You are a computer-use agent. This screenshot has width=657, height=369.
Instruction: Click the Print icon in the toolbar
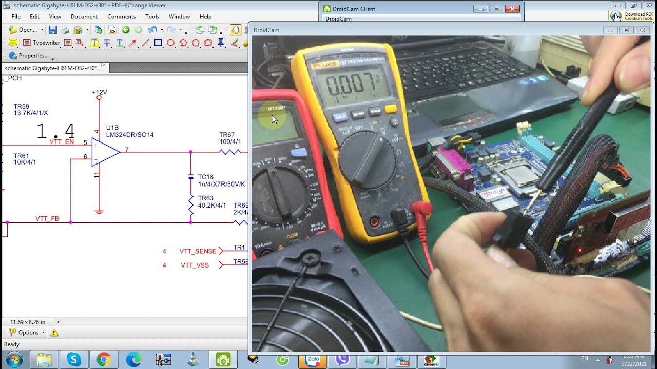tap(66, 30)
